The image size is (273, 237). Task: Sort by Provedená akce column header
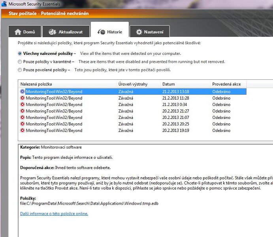(x=229, y=84)
